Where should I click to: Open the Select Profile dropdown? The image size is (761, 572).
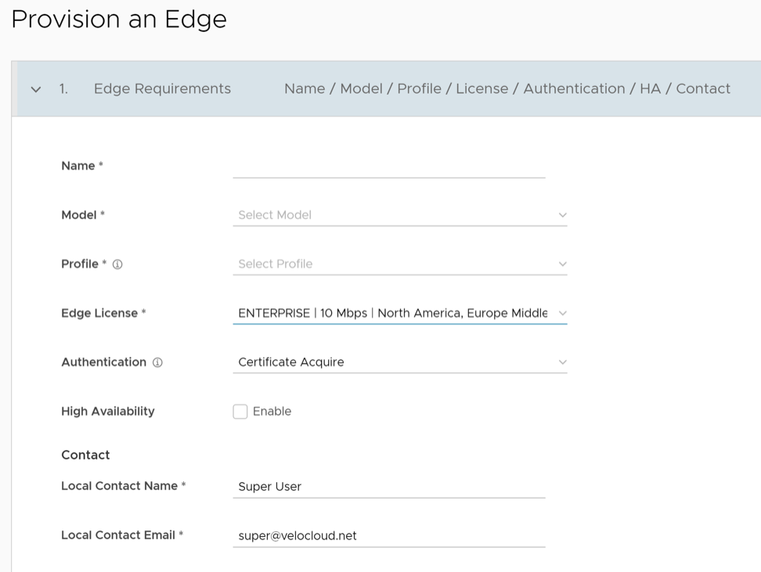[x=391, y=264]
